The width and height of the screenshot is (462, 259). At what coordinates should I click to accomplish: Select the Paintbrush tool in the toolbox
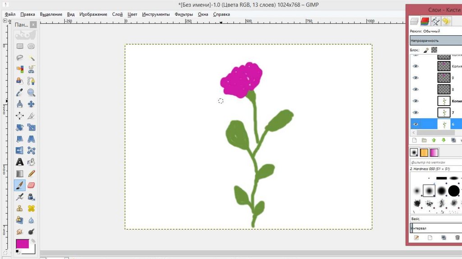(x=19, y=185)
